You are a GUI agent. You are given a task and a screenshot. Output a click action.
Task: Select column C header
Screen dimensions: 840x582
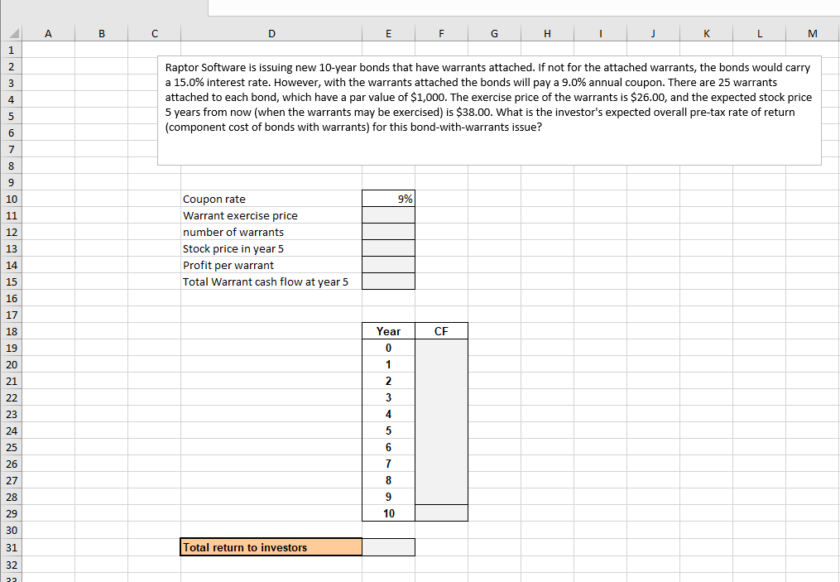pyautogui.click(x=154, y=33)
